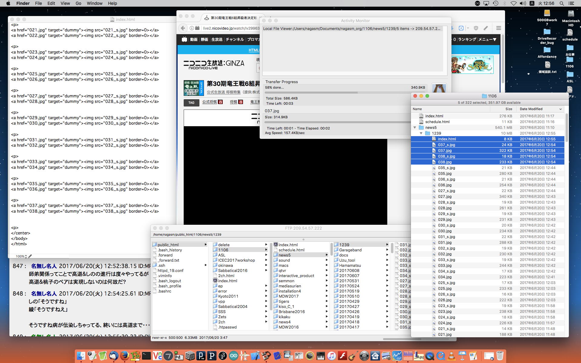Viewport: 581px width, 363px height.
Task: Click the 公式将棋 tag link
Action: coord(209,102)
